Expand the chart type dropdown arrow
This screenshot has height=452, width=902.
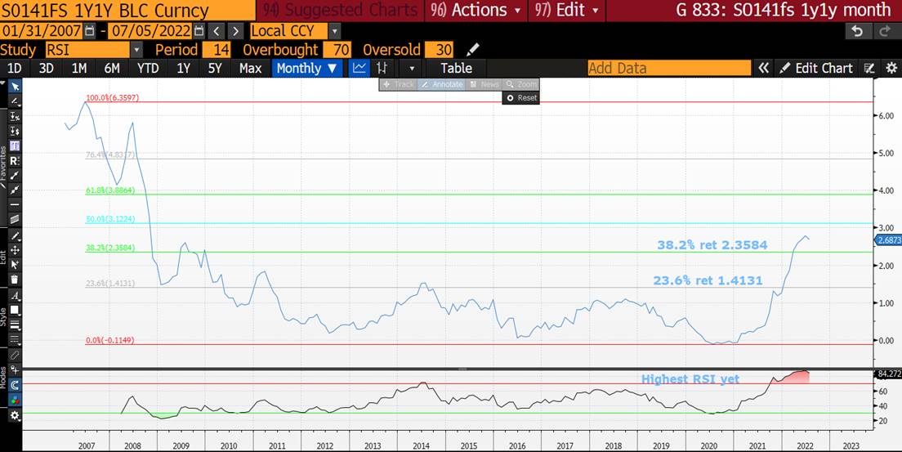(412, 68)
